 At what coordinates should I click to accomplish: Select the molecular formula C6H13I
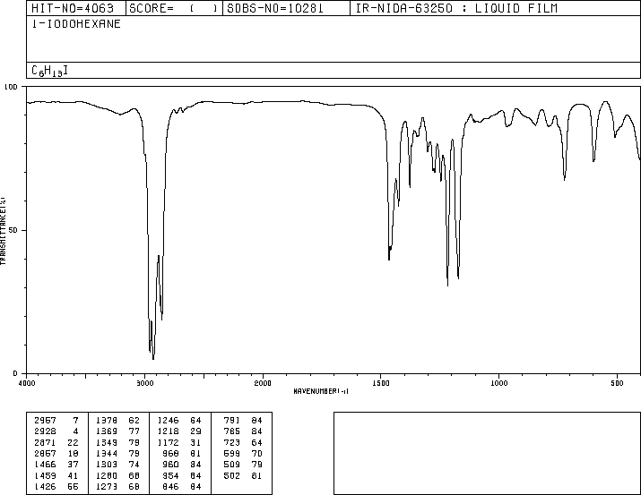pos(50,71)
